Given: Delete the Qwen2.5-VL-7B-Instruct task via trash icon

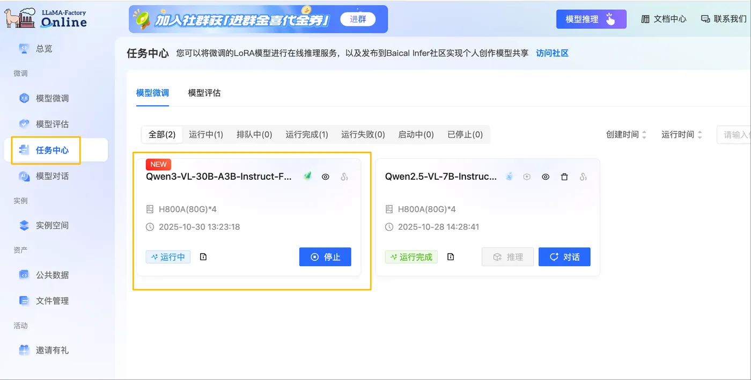Looking at the screenshot, I should coord(564,176).
